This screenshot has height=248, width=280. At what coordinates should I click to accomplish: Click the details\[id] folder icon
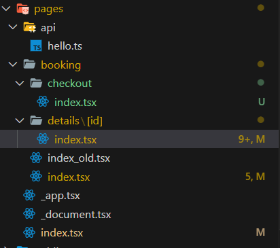coord(37,120)
